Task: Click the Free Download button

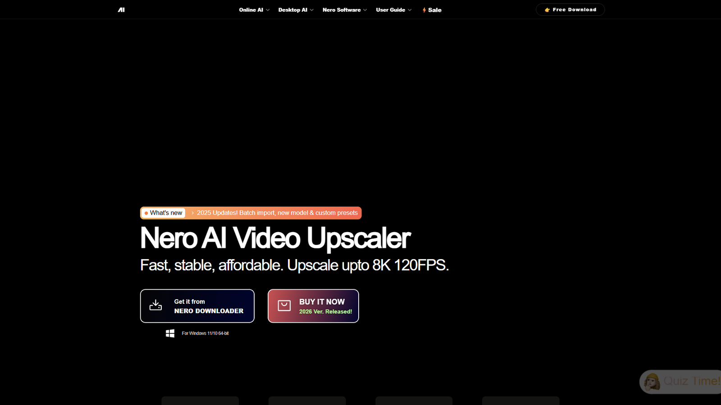Action: pos(570,9)
